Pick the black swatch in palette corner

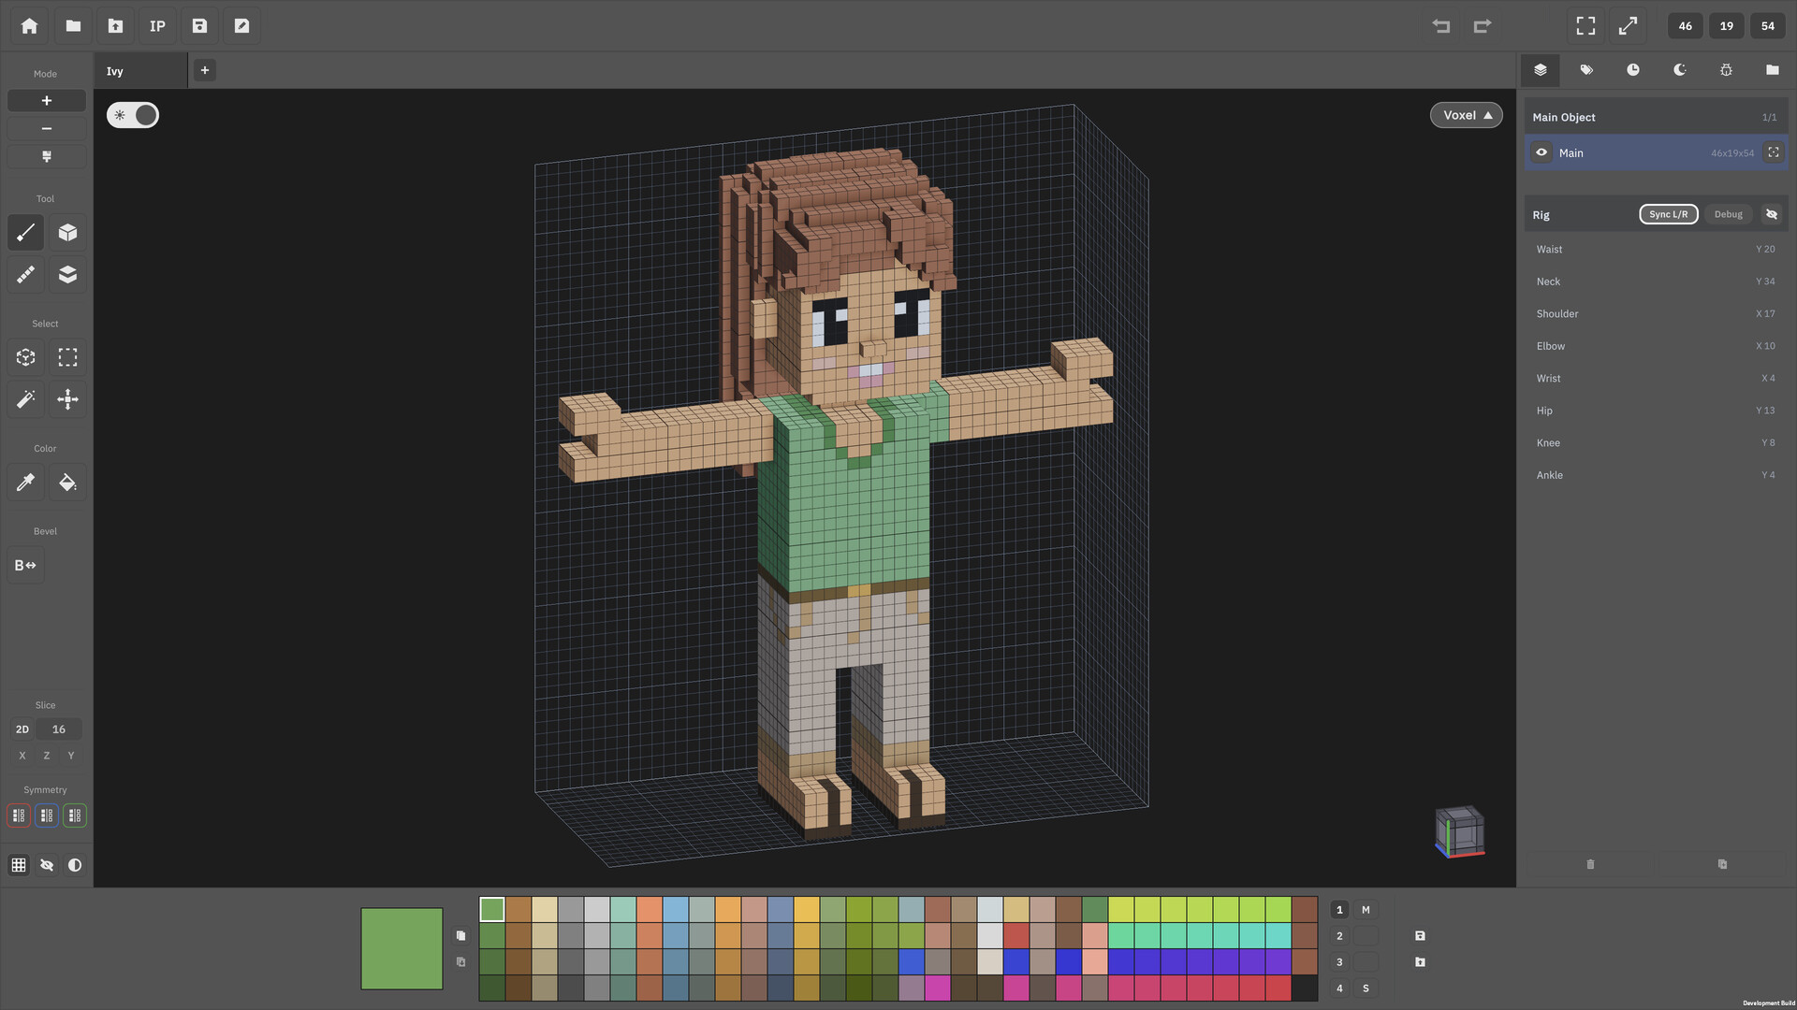coord(1305,988)
